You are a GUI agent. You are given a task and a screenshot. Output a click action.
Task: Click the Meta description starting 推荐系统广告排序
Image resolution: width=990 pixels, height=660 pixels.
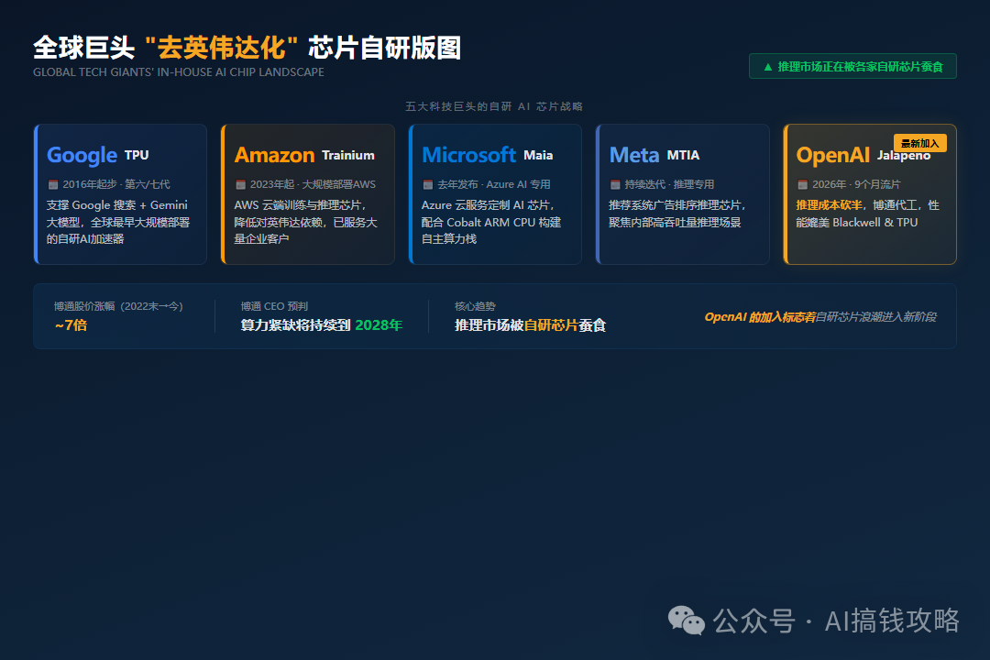pos(677,214)
